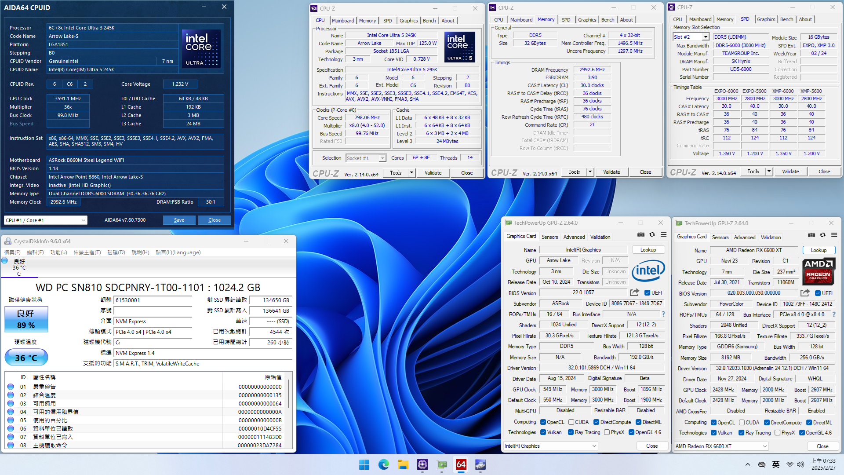
Task: Refresh Intel GPU-Z window info
Action: pyautogui.click(x=652, y=235)
